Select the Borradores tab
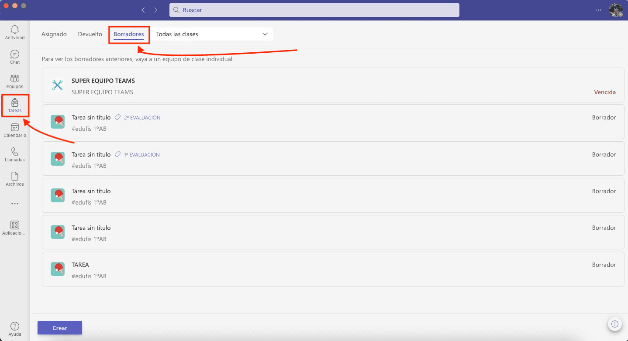Image resolution: width=628 pixels, height=341 pixels. coord(129,34)
